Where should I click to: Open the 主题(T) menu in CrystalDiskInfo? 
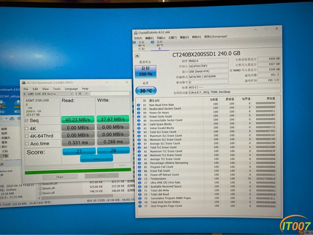(x=173, y=38)
